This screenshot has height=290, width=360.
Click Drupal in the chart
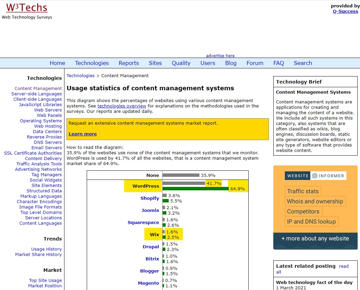coord(151,247)
